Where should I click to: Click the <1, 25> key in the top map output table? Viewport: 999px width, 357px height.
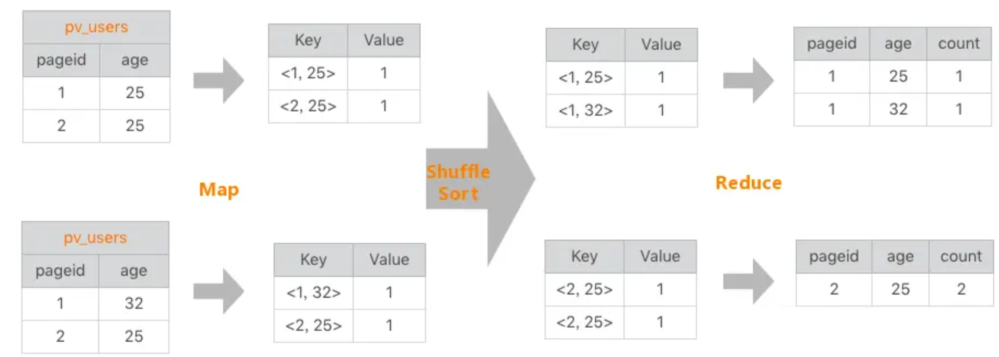308,73
